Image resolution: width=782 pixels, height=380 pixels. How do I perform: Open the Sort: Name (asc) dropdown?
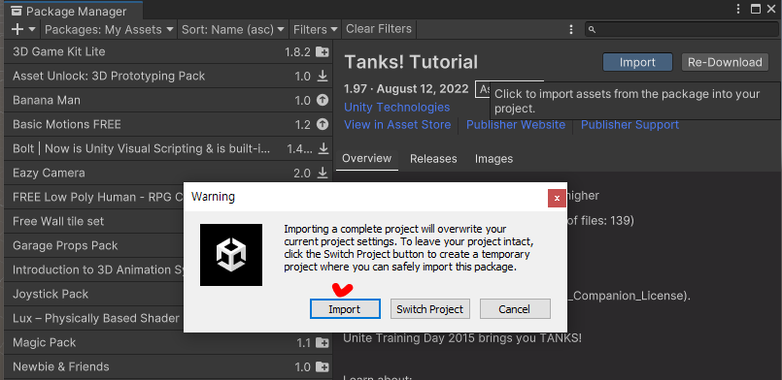(233, 29)
